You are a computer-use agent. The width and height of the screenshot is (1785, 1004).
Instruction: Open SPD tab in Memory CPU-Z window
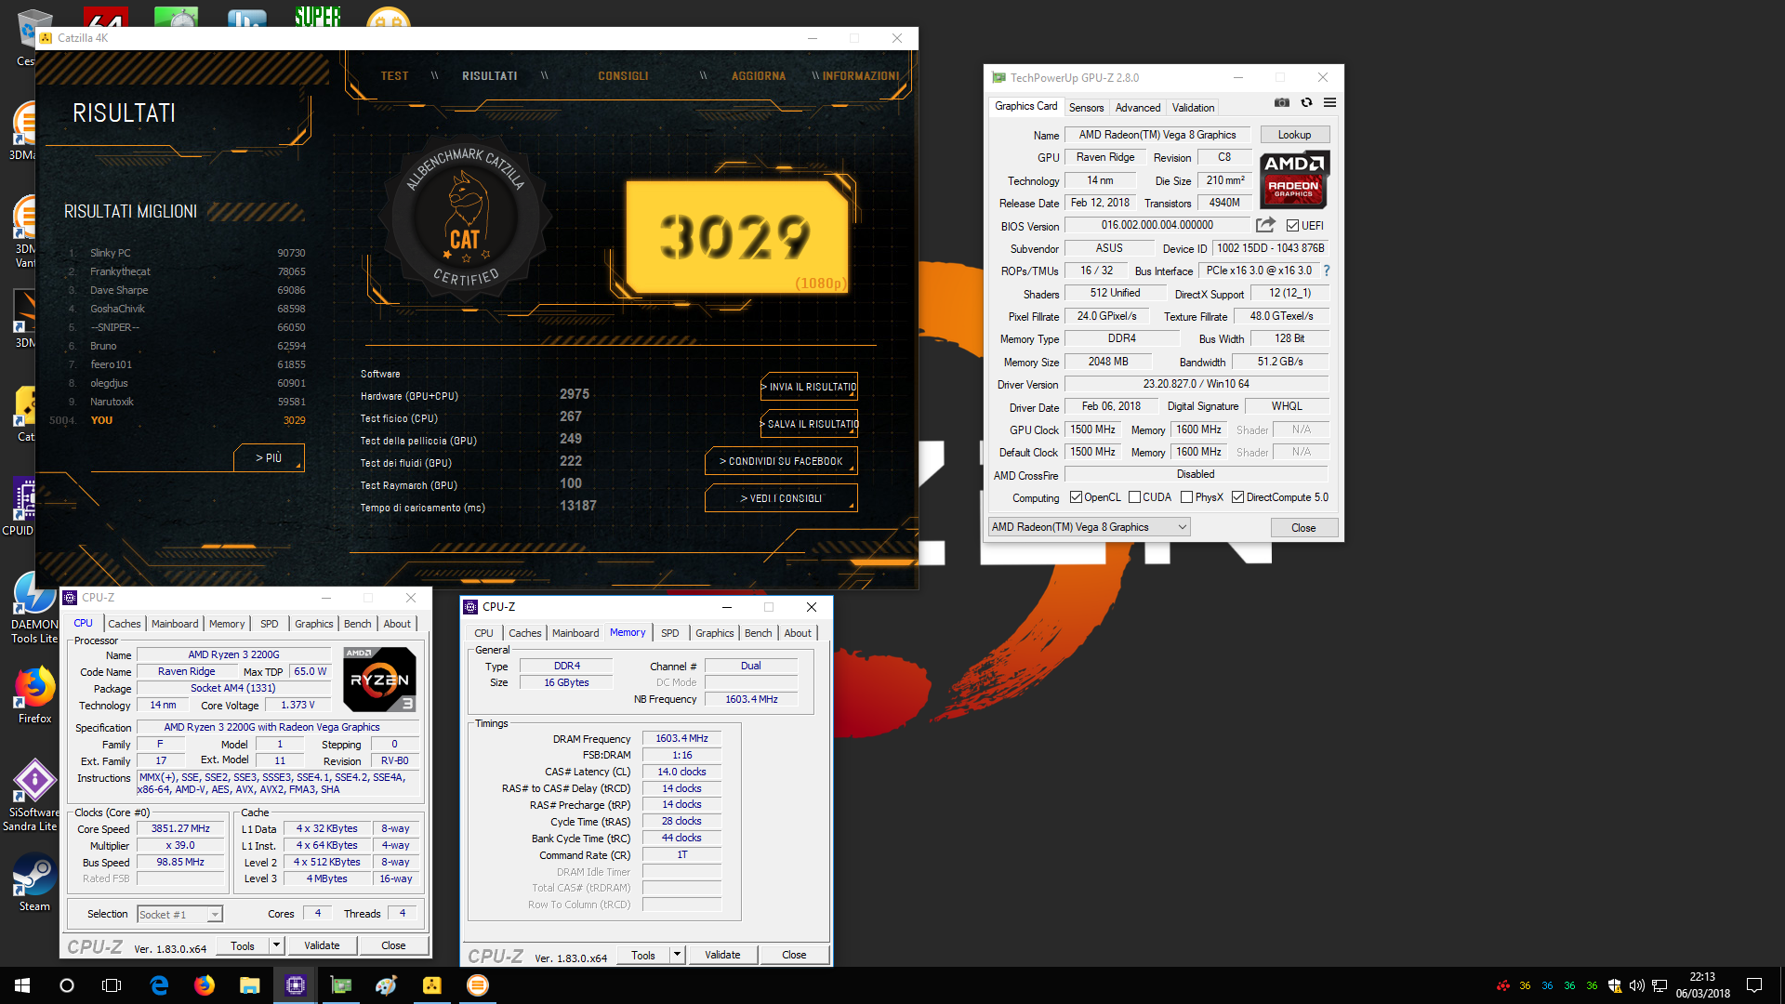tap(669, 633)
